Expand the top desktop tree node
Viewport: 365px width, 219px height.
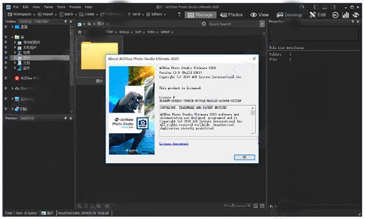(12, 27)
